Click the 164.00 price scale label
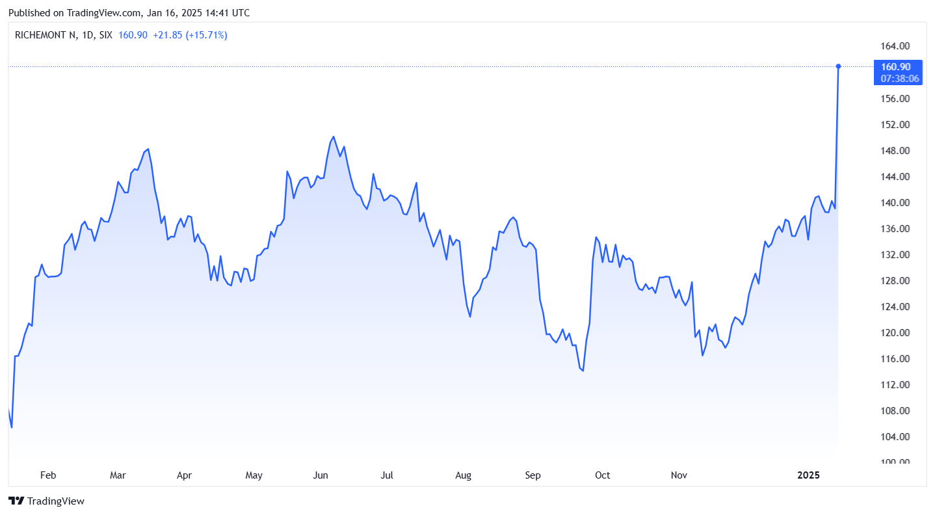This screenshot has height=515, width=935. click(x=895, y=47)
